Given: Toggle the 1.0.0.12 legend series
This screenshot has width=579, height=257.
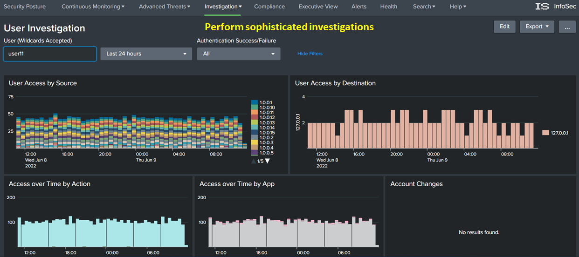Looking at the screenshot, I should [266, 117].
